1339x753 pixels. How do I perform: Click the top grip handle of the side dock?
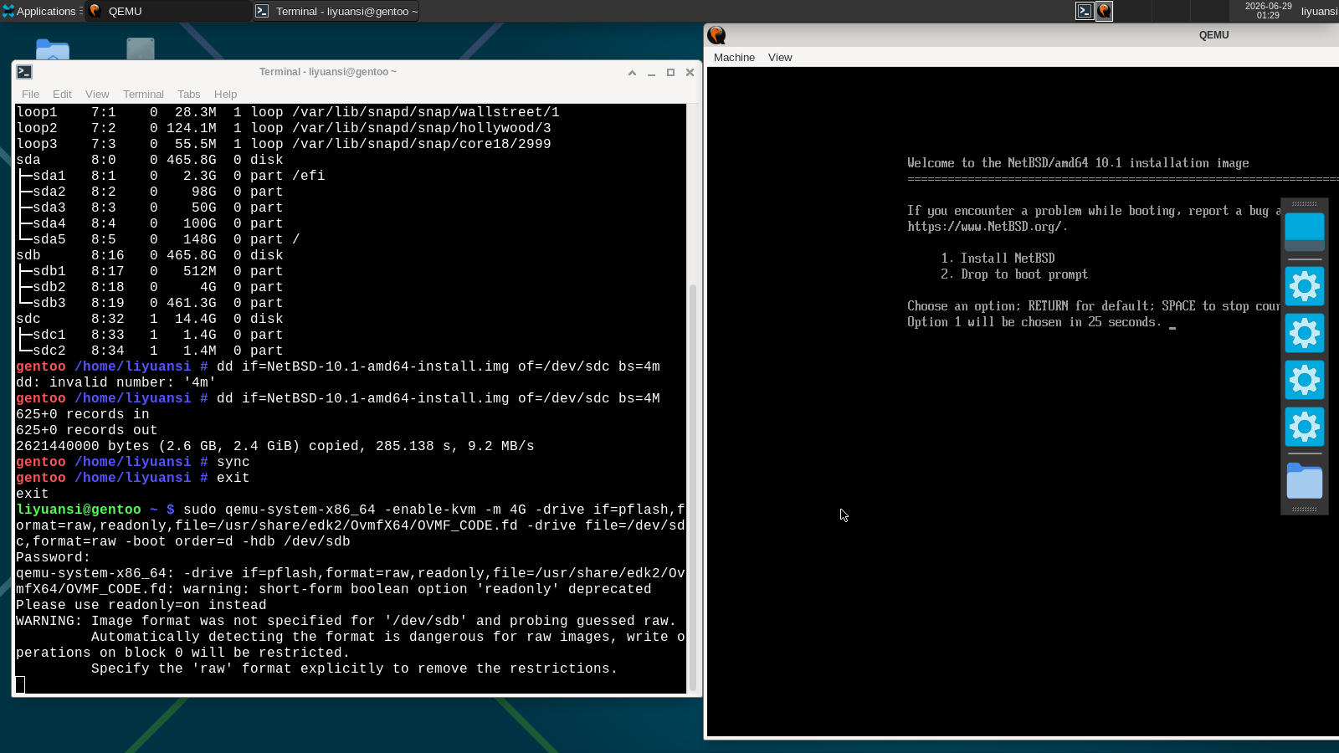(x=1305, y=203)
